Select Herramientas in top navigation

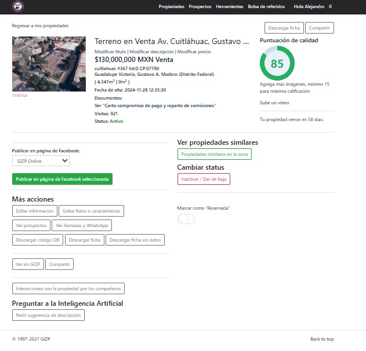229,6
